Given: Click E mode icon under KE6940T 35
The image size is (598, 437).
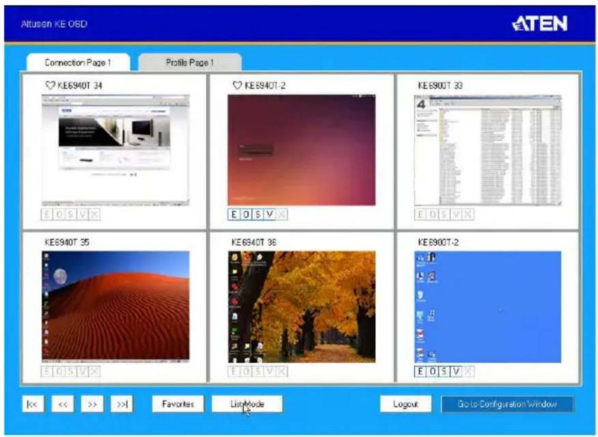Looking at the screenshot, I should (47, 371).
